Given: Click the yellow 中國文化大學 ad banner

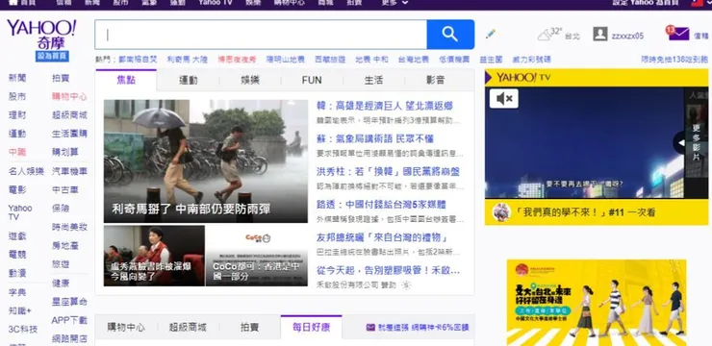Looking at the screenshot, I should 597,303.
